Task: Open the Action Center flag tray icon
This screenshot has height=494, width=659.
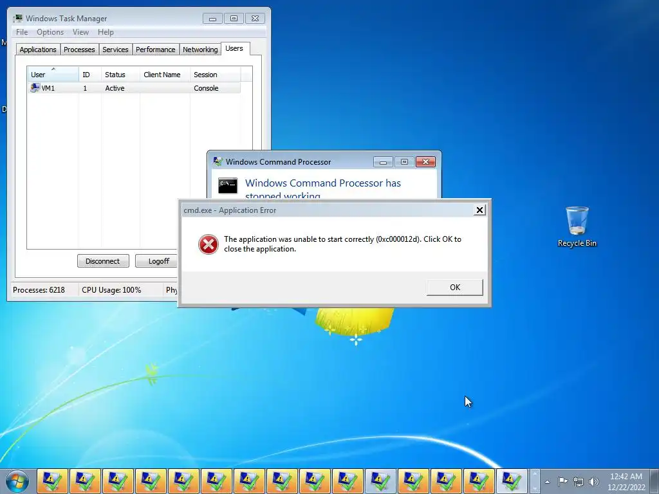Action: point(562,481)
